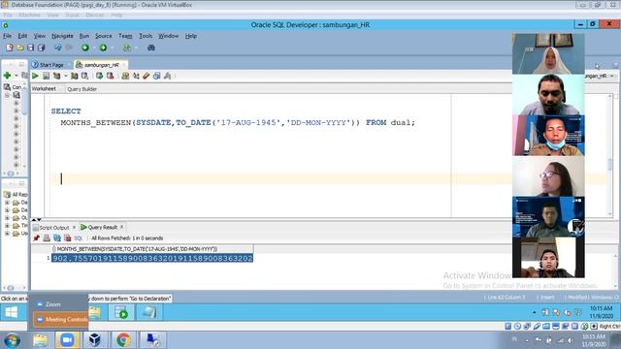The width and height of the screenshot is (621, 349).
Task: Switch to the Script Output tab
Action: (x=54, y=228)
